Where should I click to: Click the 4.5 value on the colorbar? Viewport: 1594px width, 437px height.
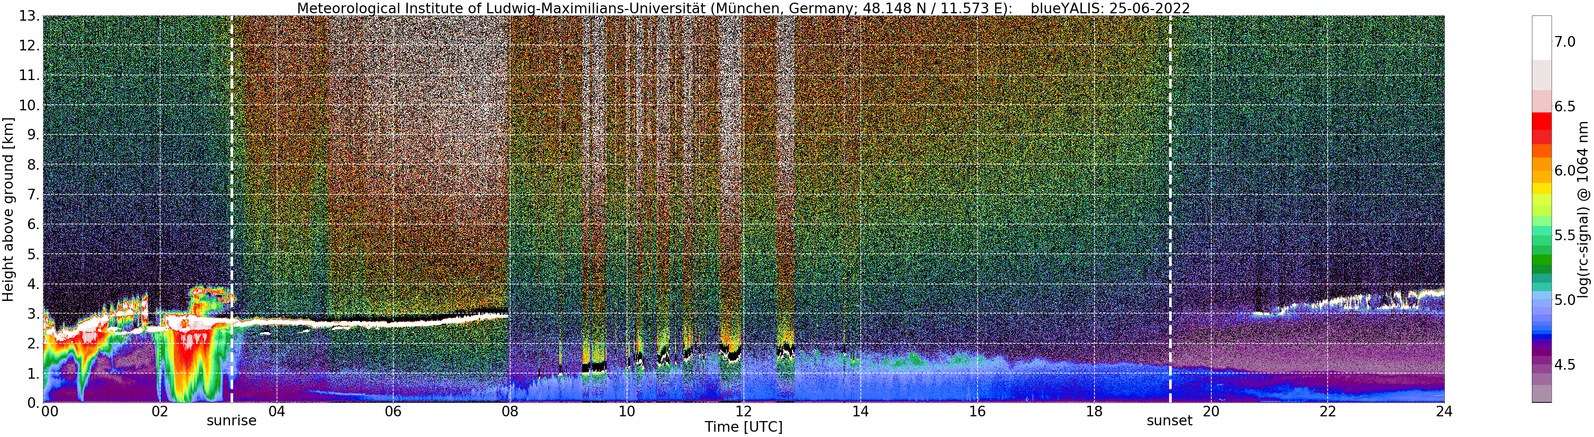click(1565, 365)
